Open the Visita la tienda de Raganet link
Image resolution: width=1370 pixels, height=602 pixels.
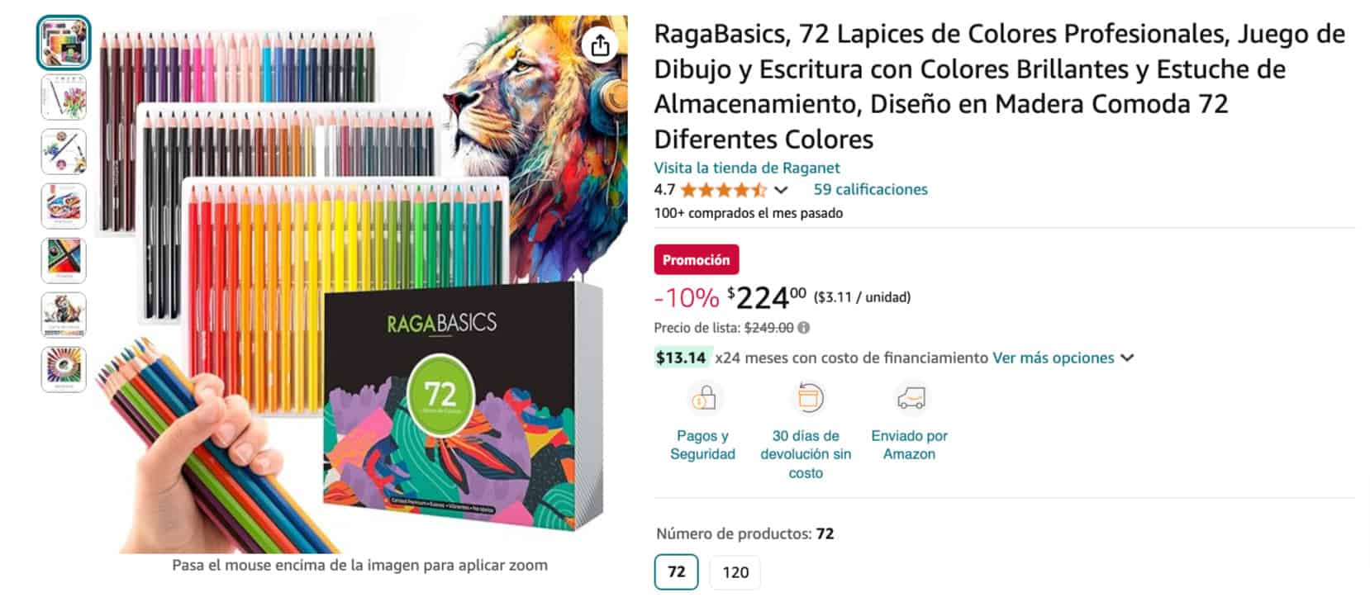point(746,168)
